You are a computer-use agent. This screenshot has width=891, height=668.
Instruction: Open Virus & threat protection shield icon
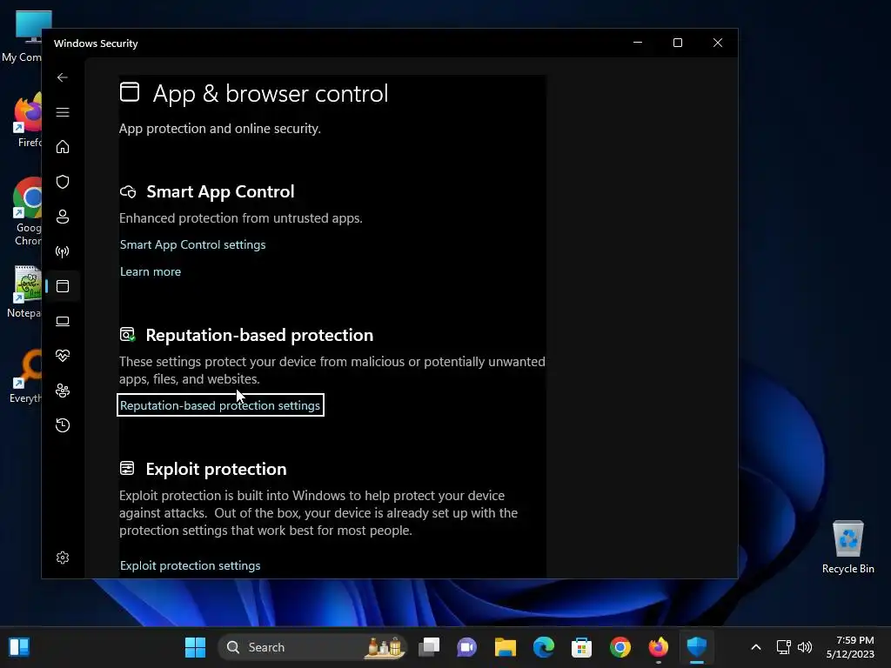[63, 182]
